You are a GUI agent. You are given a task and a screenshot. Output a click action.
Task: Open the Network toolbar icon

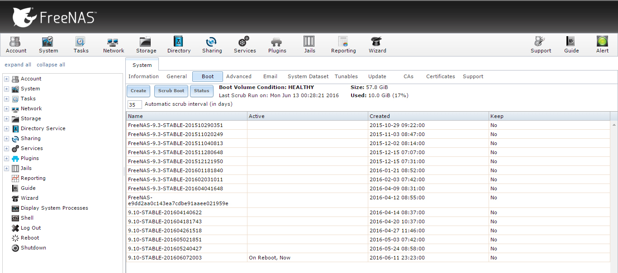114,45
